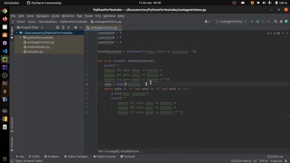Go to previous highlighted error arrow
290x163 pixels.
[283, 33]
